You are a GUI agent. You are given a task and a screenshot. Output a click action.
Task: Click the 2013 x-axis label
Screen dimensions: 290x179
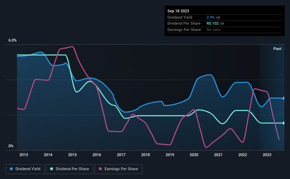point(24,155)
